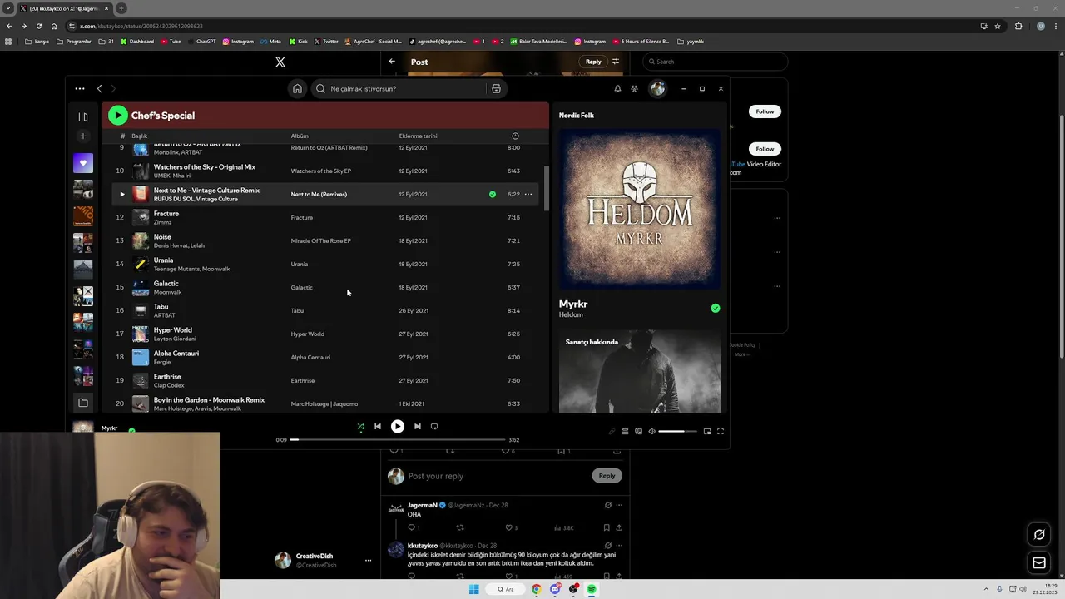Open more menu on JagermaN's reply
Screen dimensions: 1065x599
click(619, 505)
